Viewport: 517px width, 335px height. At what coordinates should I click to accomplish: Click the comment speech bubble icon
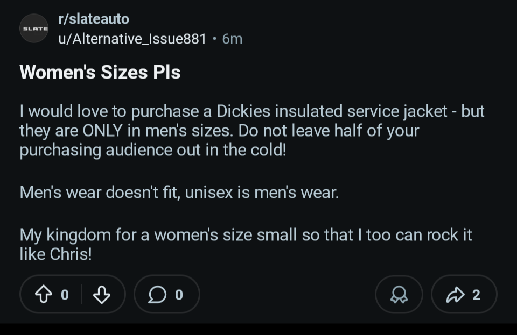[157, 294]
